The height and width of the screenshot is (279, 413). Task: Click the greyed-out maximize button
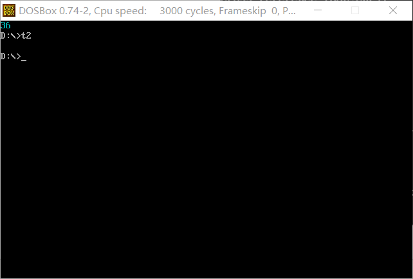coord(355,10)
